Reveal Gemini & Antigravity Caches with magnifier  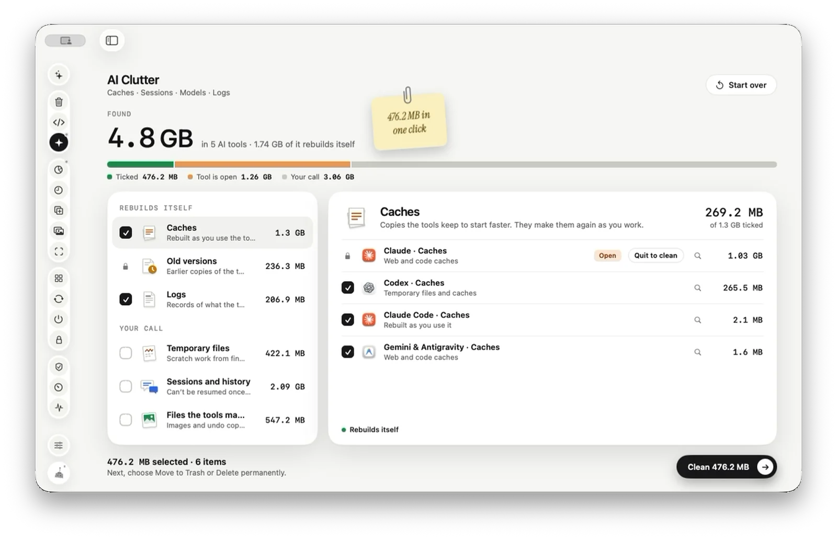coord(697,352)
